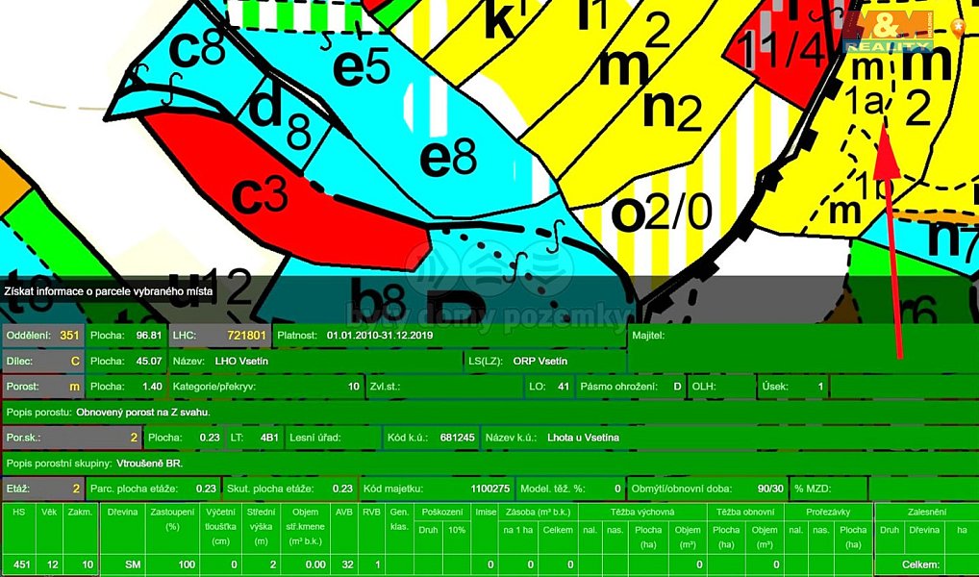The image size is (979, 577).
Task: Click the LT value 4B1
Action: tap(269, 438)
